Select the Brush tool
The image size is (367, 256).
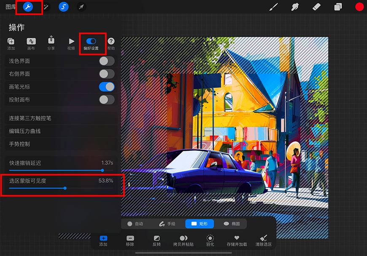(273, 7)
